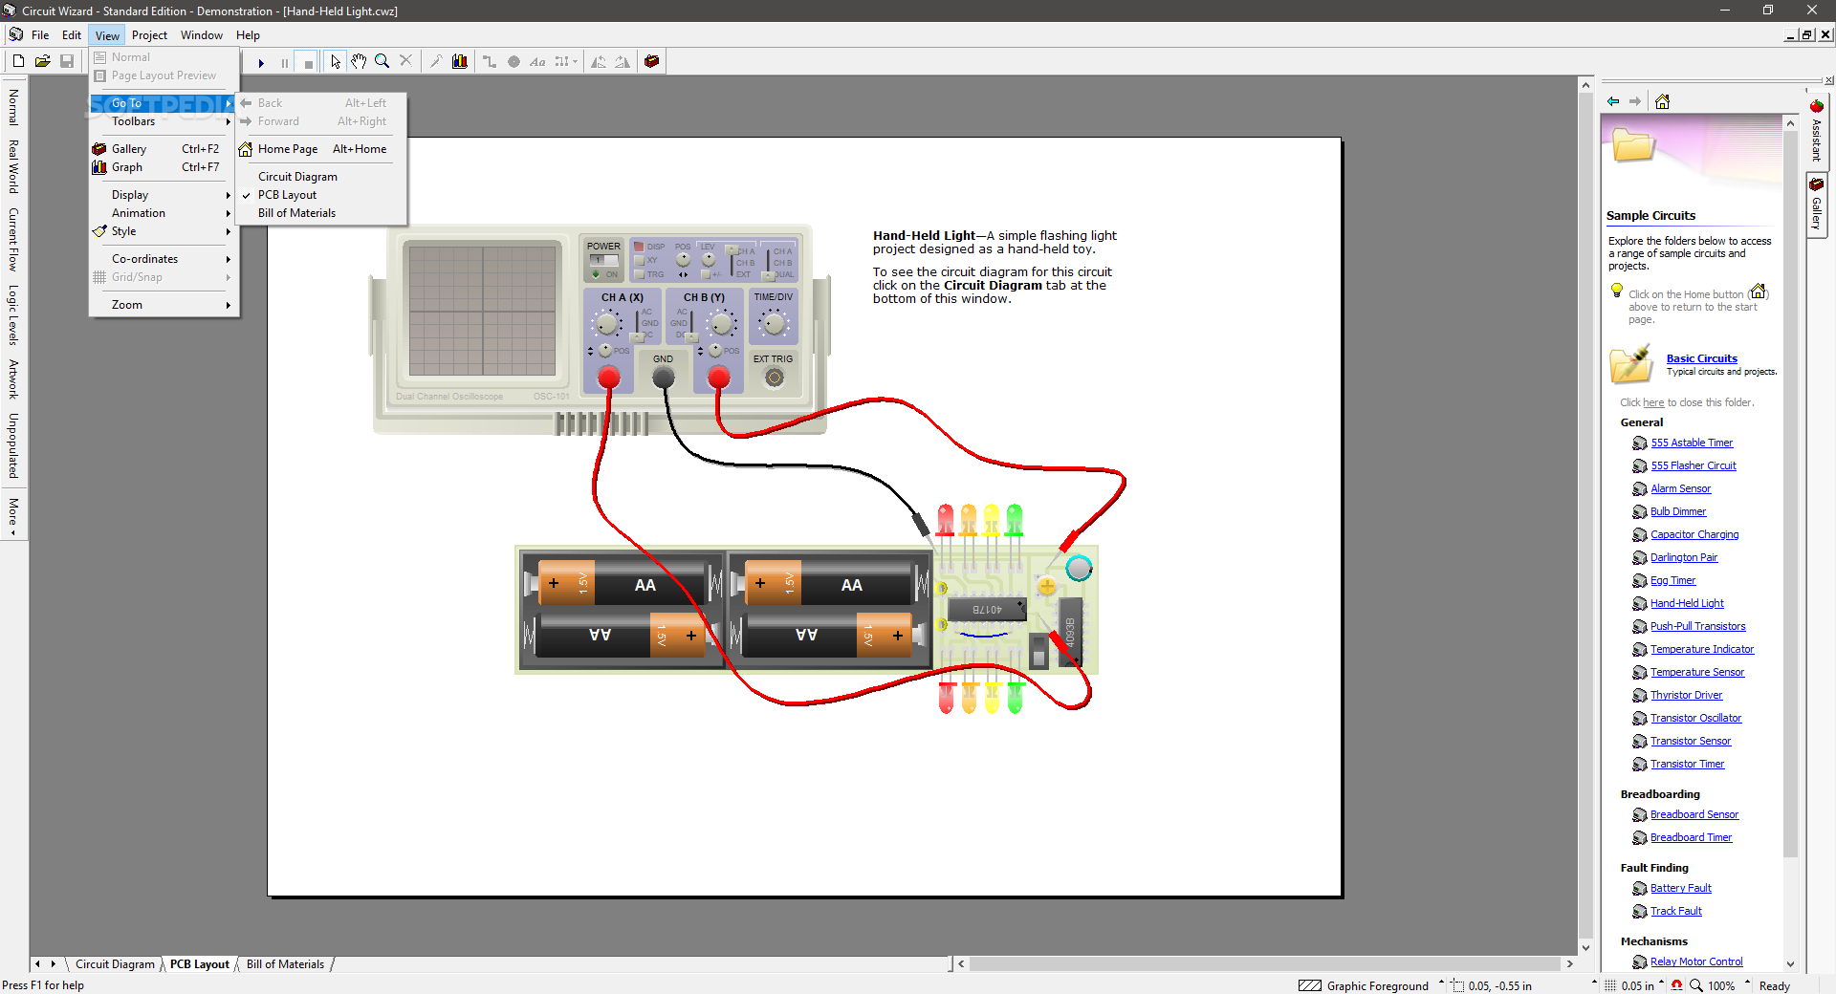Choose Home Page in Go To submenu
1836x994 pixels.
pyautogui.click(x=322, y=149)
